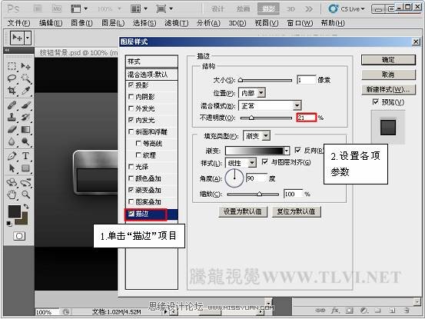The image size is (425, 319).
Task: Select the Eraser tool
Action: [x=12, y=129]
